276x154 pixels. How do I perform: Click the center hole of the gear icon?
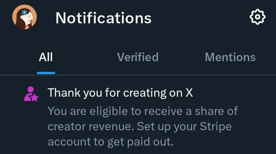[x=258, y=17]
